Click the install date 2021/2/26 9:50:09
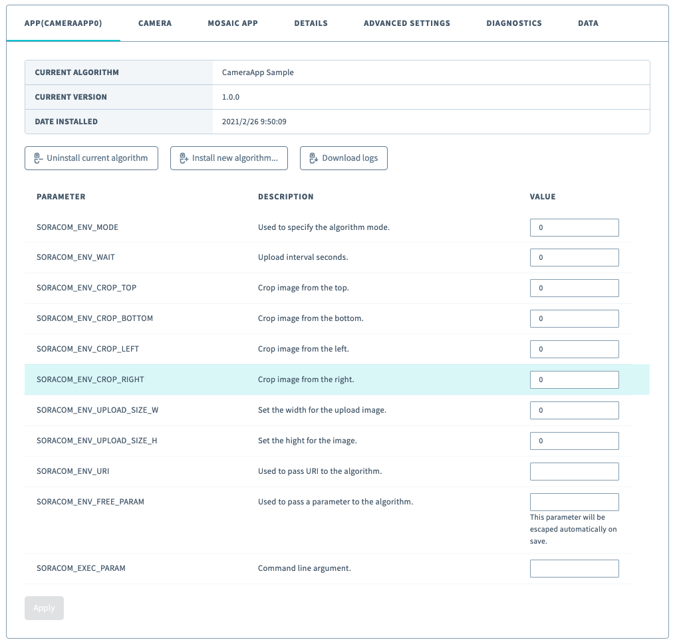 254,122
